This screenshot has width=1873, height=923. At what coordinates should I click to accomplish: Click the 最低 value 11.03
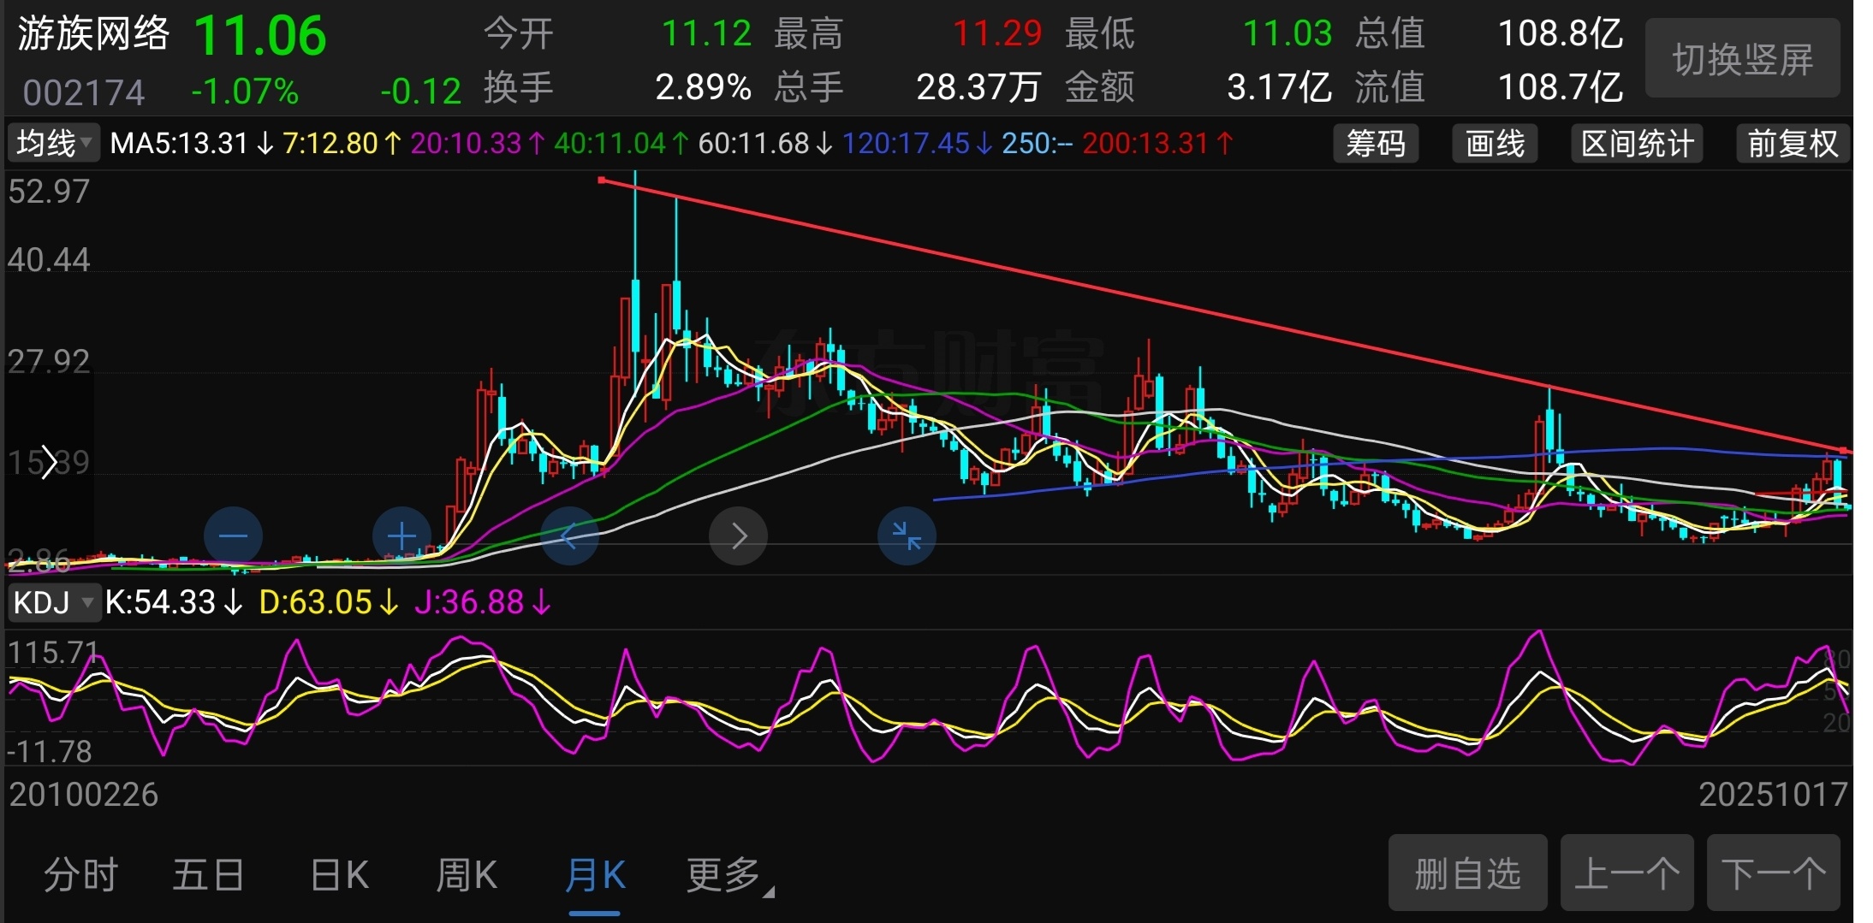(1287, 33)
